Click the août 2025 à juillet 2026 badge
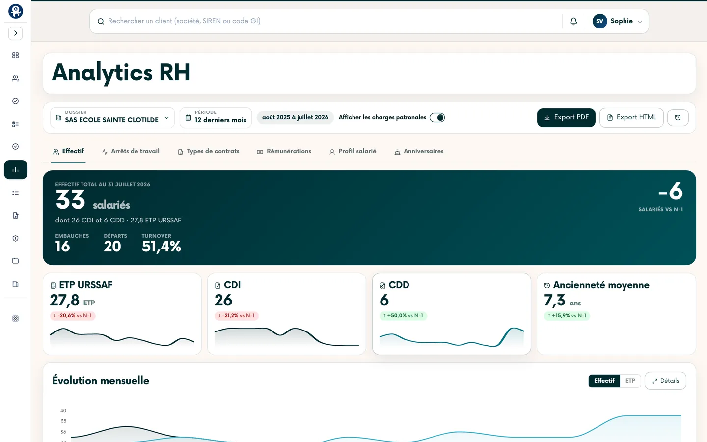 [295, 117]
